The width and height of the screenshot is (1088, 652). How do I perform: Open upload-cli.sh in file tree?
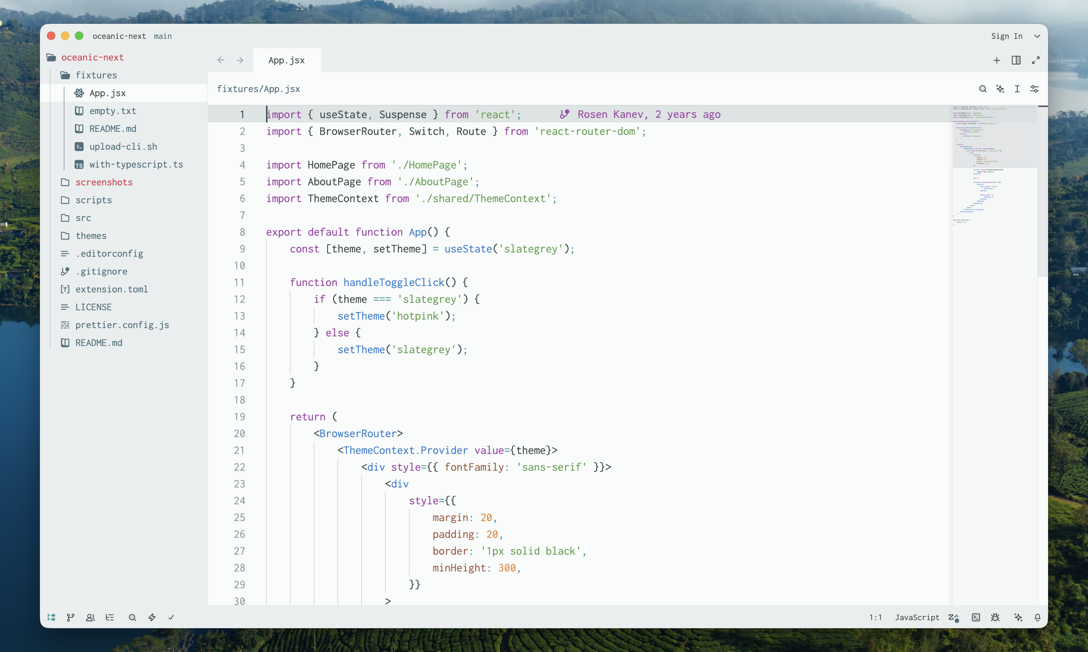tap(124, 146)
